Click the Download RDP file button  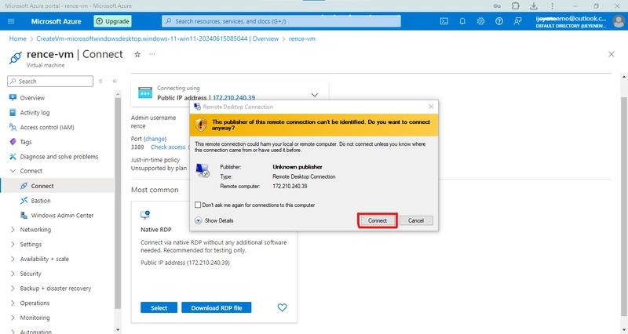(217, 307)
